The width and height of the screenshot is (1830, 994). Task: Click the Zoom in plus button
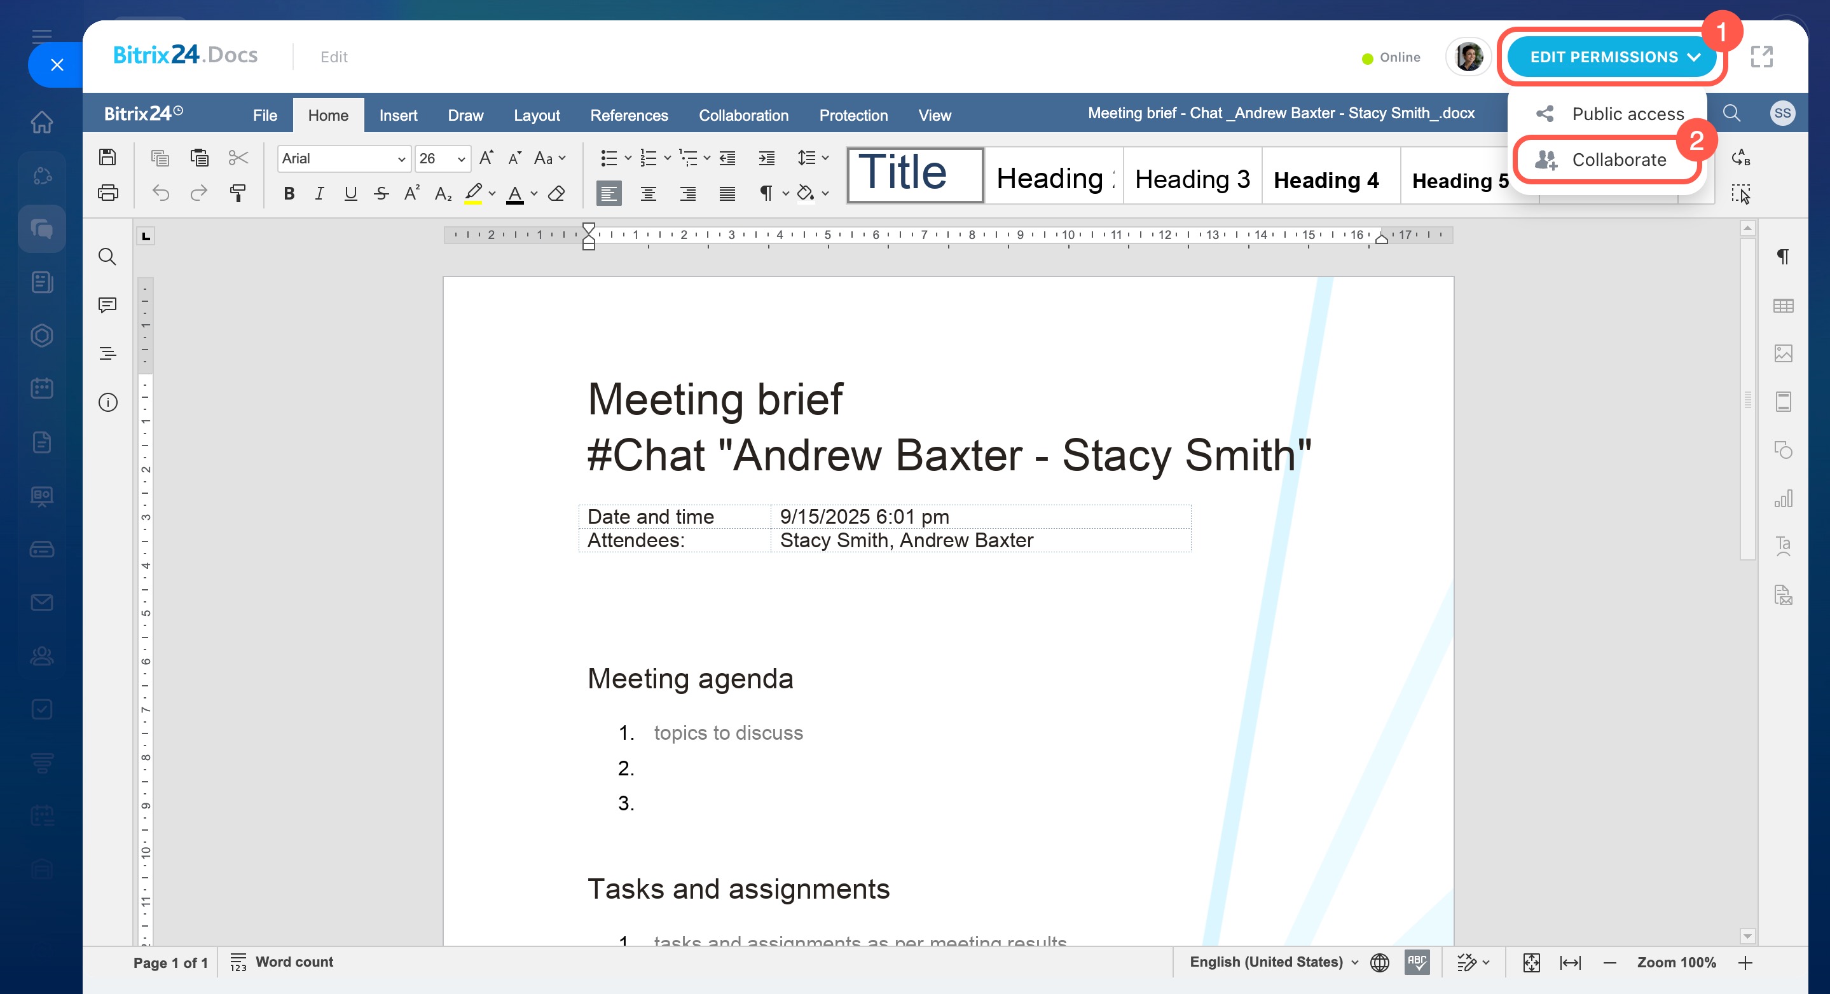[1745, 963]
